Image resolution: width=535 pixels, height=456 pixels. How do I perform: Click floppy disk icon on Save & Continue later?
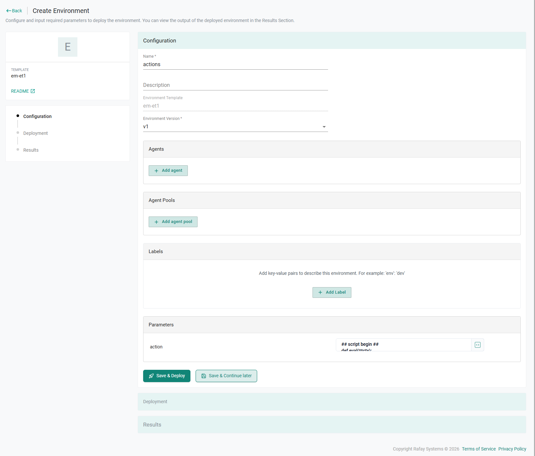(x=204, y=376)
